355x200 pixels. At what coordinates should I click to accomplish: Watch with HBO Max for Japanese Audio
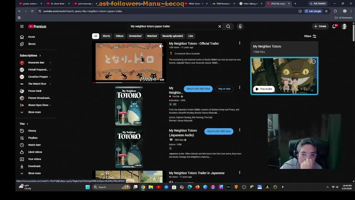[219, 131]
